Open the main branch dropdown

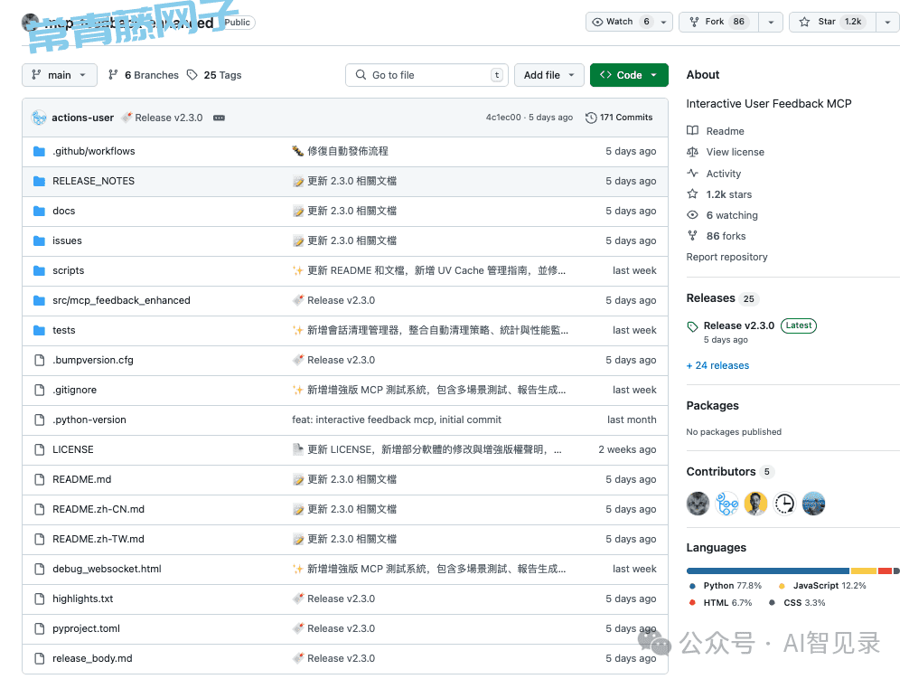coord(60,75)
